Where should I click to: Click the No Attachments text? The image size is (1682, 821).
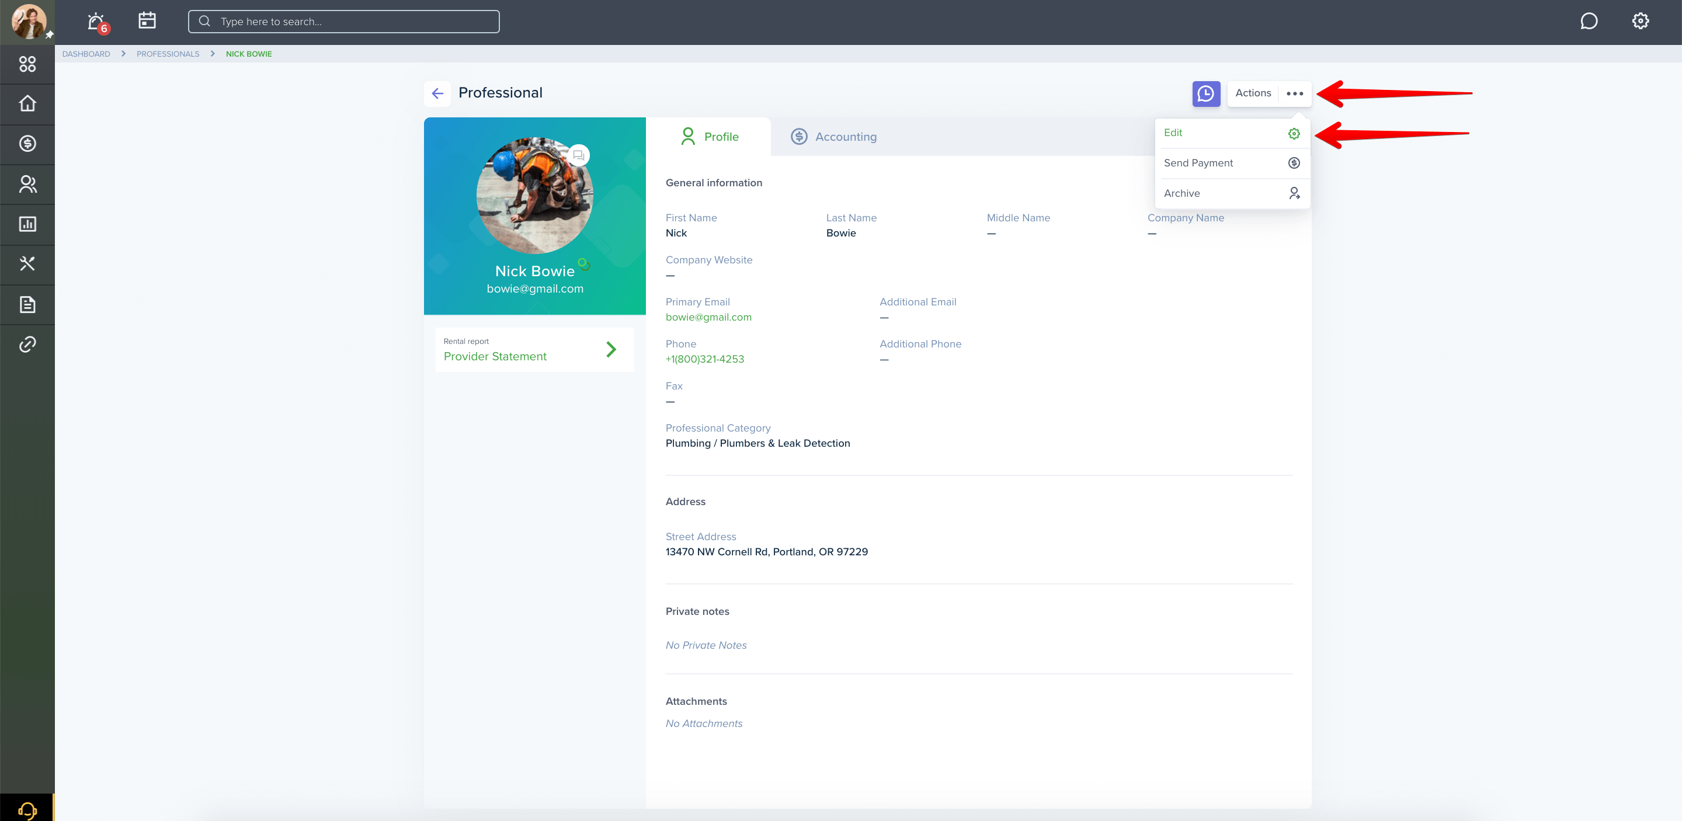[704, 723]
